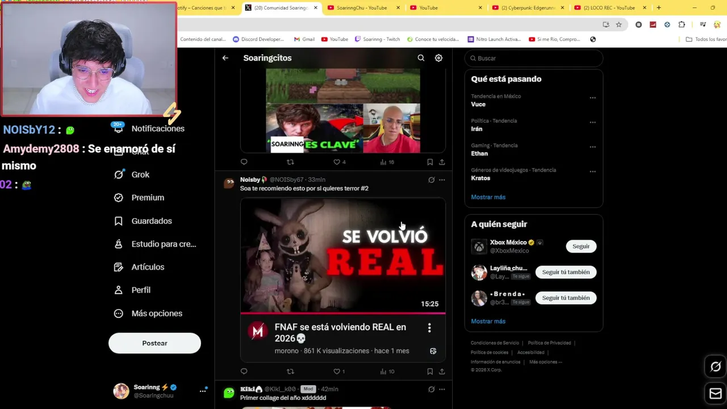
Task: Open floating Grok button at screen edge
Action: [x=716, y=367]
